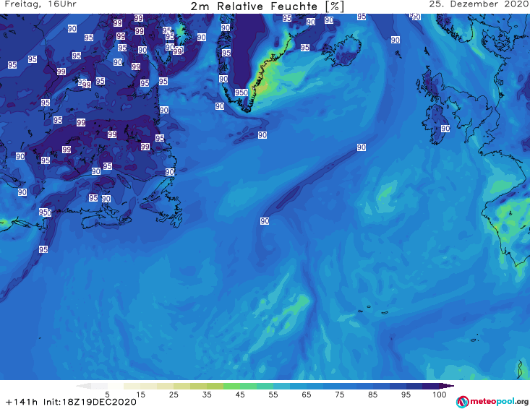Click the colorbar tick label '45'
Screen dimensions: 530x409
pyautogui.click(x=240, y=395)
